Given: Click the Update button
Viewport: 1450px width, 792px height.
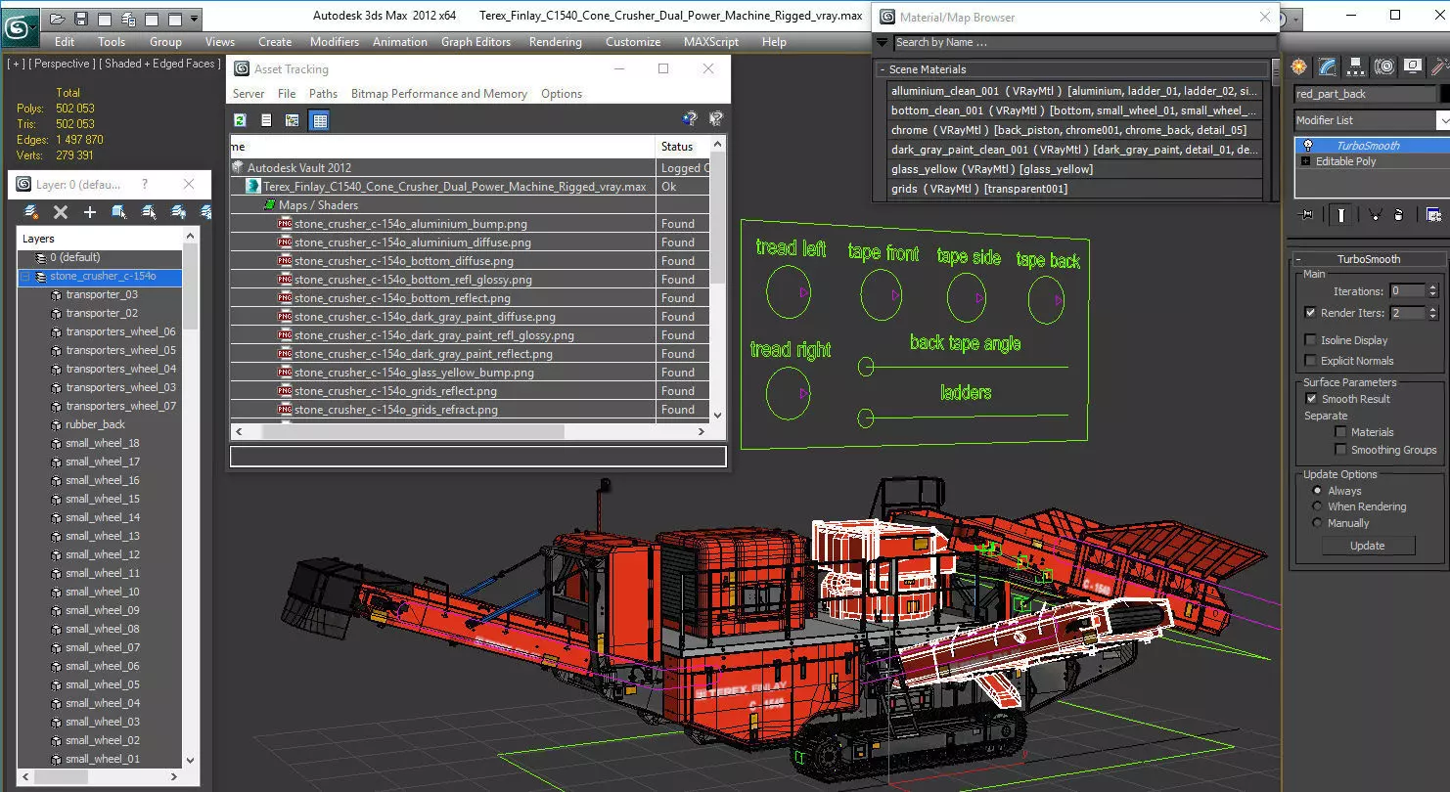Looking at the screenshot, I should [1368, 546].
